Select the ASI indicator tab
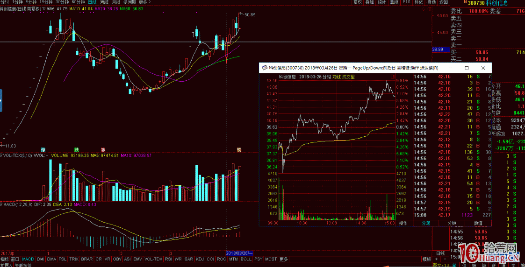The image size is (525, 267). [128, 259]
